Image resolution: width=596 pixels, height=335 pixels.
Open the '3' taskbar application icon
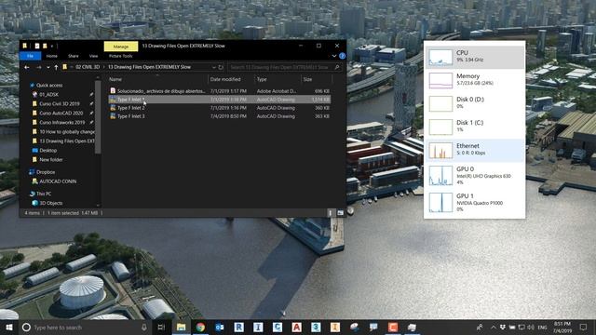tap(316, 327)
